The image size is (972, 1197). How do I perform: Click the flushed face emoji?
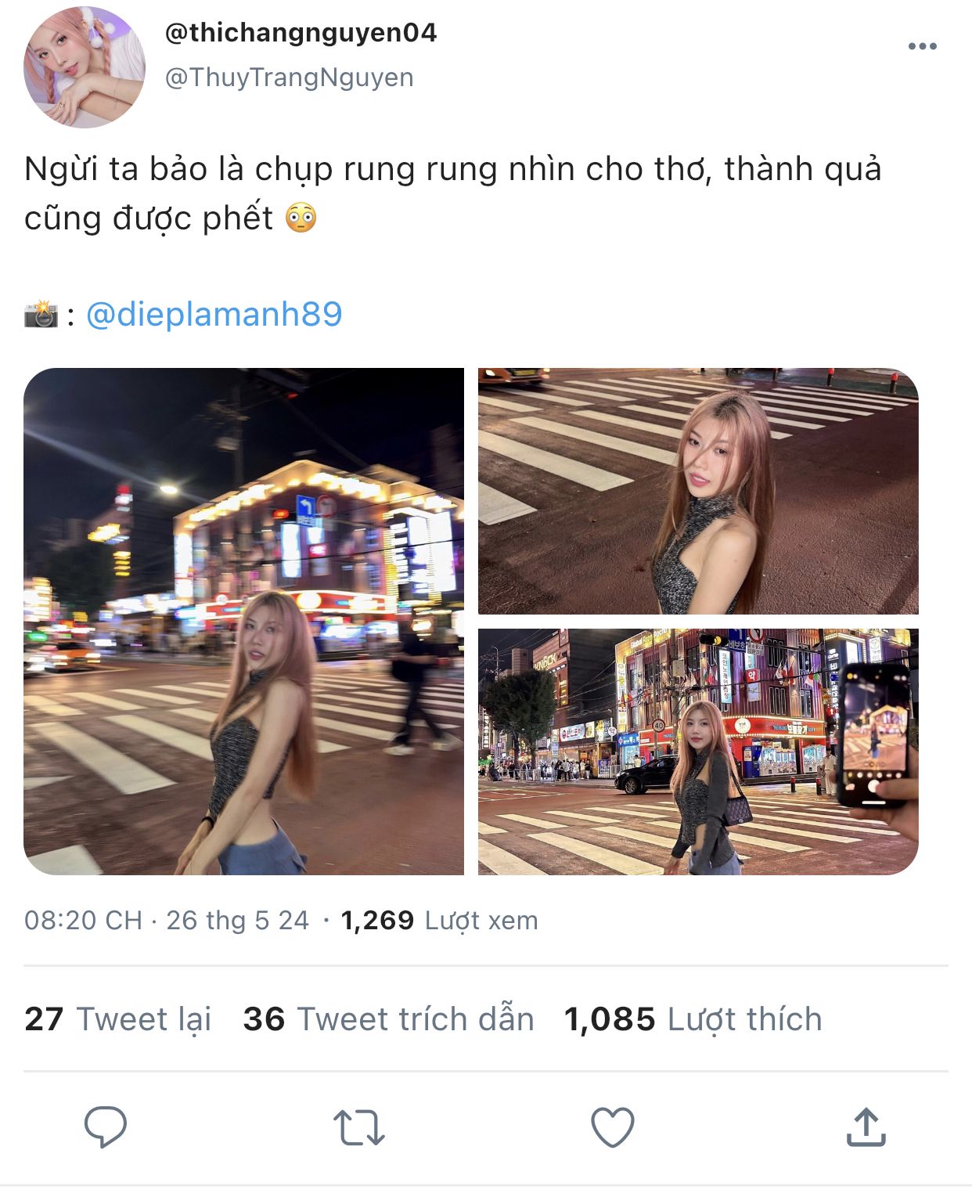(301, 218)
